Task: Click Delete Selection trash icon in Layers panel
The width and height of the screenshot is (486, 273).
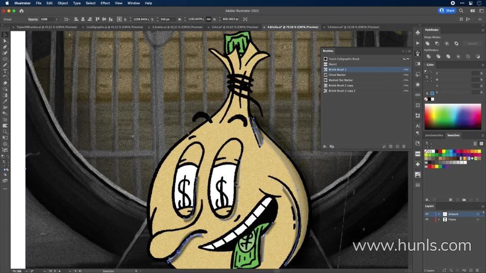Action: pyautogui.click(x=477, y=270)
